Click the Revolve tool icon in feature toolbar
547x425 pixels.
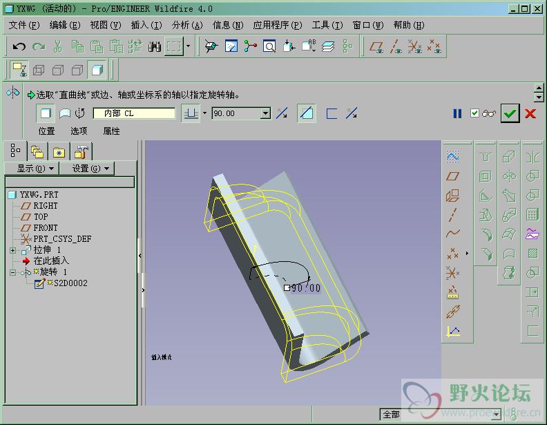[509, 176]
